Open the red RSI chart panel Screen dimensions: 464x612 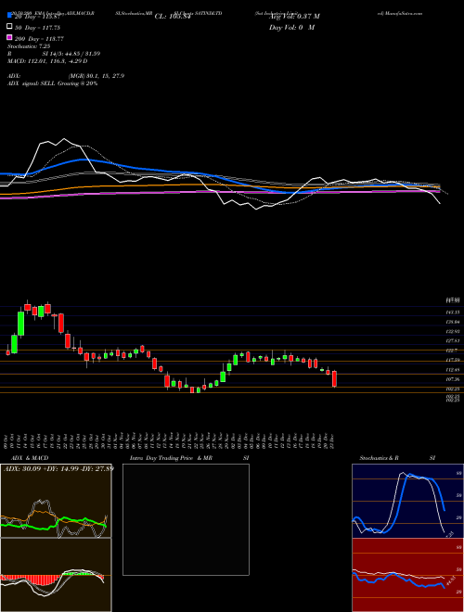click(407, 575)
